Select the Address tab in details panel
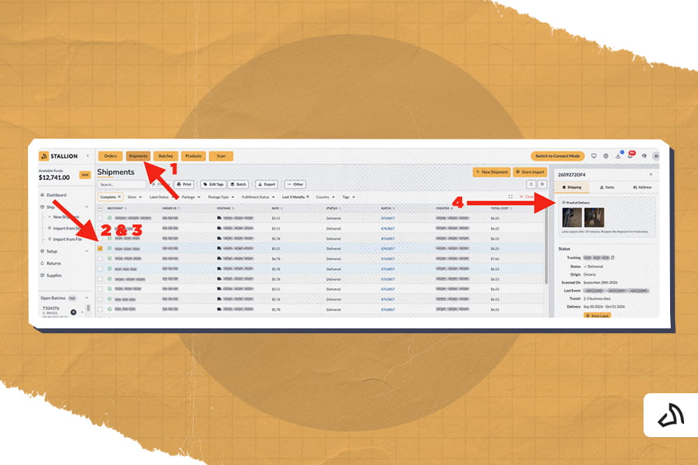The width and height of the screenshot is (698, 465). (x=642, y=187)
